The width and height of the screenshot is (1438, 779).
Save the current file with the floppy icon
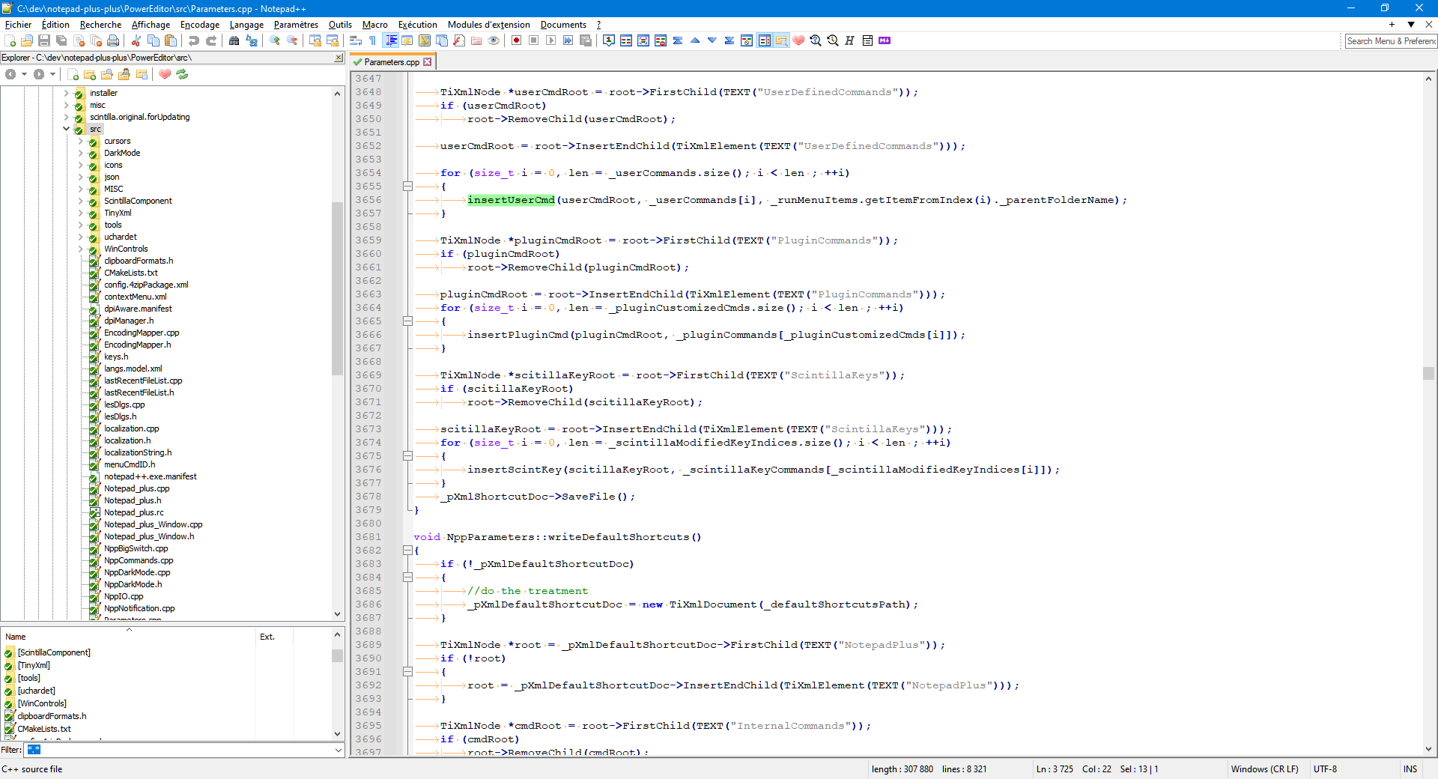44,40
